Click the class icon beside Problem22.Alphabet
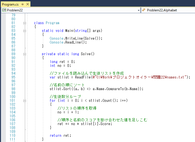This screenshot has height=142, width=195. click(x=144, y=10)
